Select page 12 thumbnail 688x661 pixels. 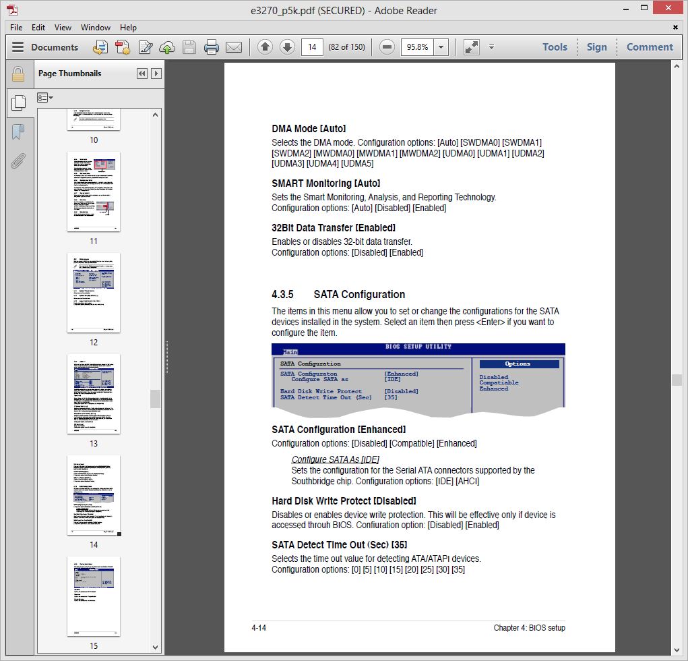(x=94, y=293)
